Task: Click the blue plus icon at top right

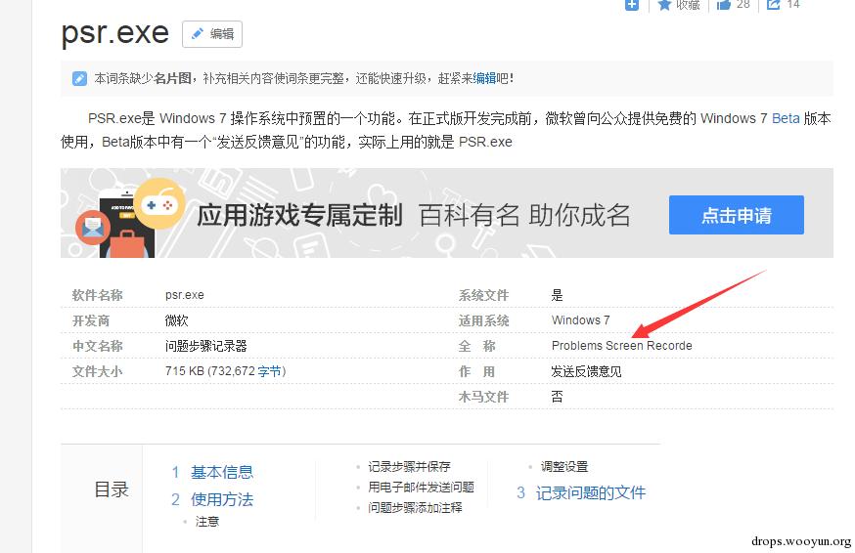Action: [631, 5]
